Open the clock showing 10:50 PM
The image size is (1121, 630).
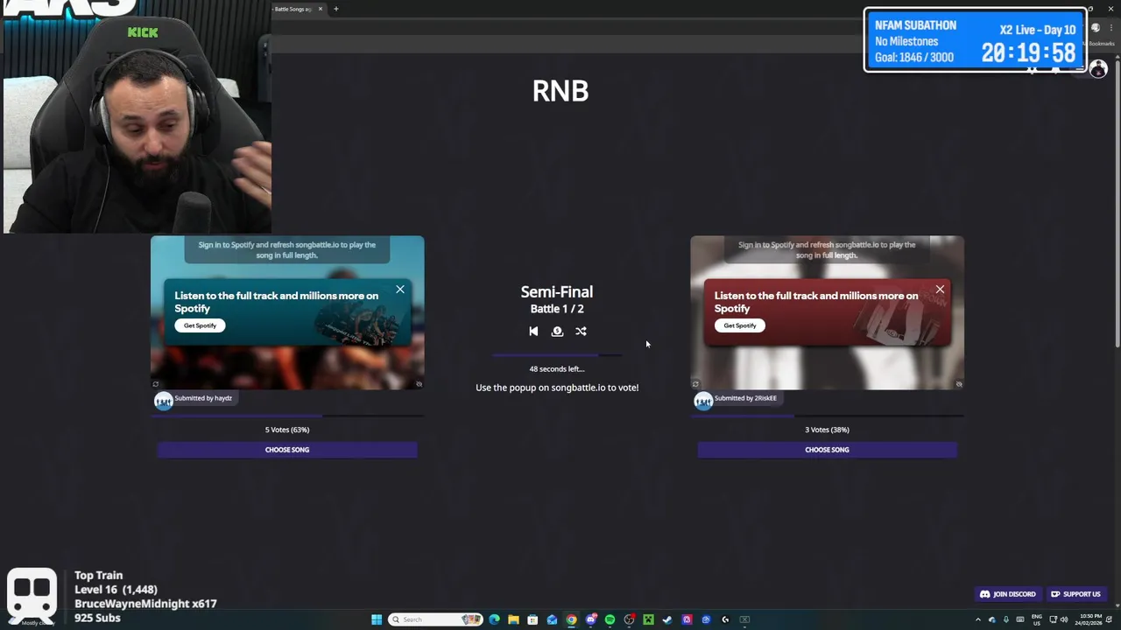1089,619
